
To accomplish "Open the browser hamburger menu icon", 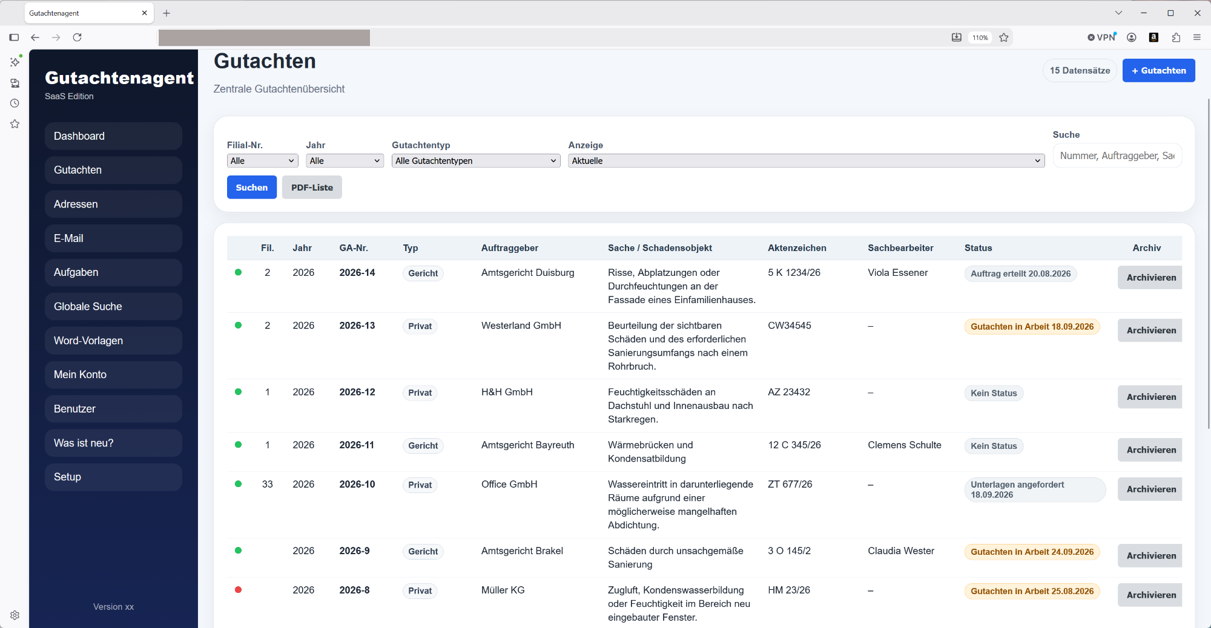I will (x=1197, y=38).
